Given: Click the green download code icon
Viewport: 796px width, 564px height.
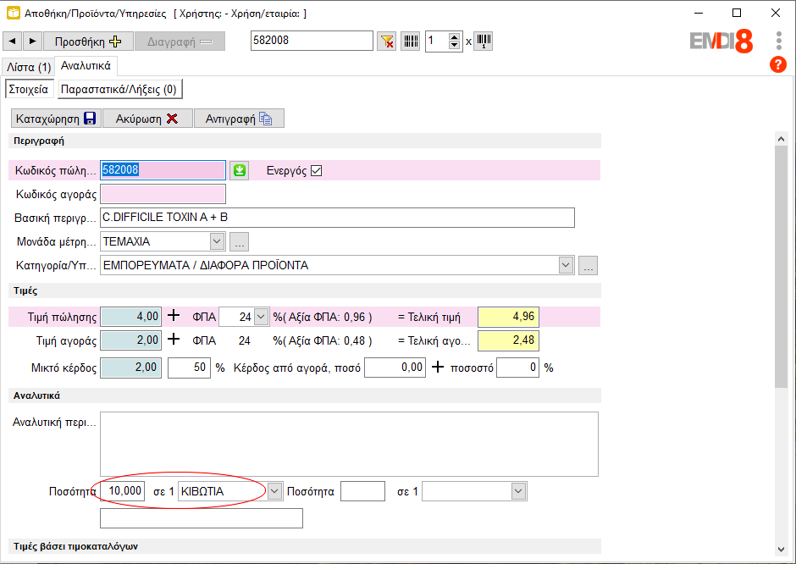Looking at the screenshot, I should pos(239,170).
